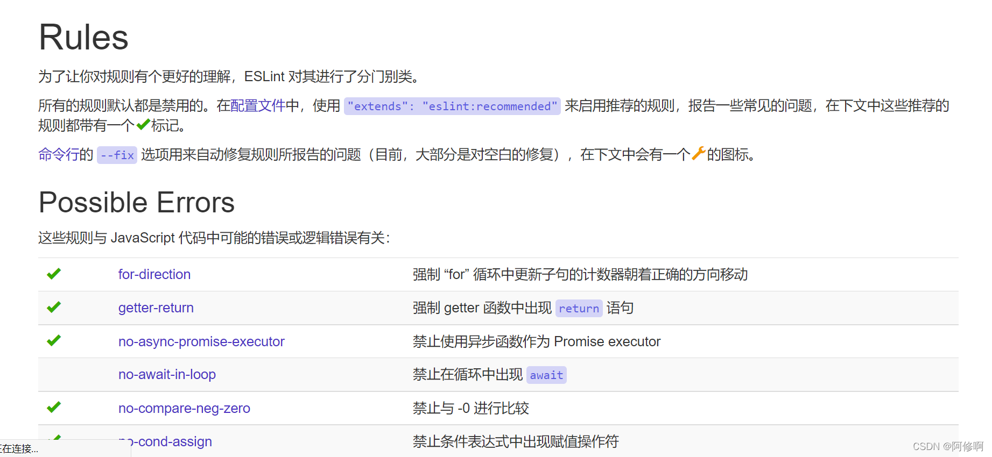This screenshot has width=992, height=457.
Task: Open the for-direction rule link
Action: click(x=154, y=275)
